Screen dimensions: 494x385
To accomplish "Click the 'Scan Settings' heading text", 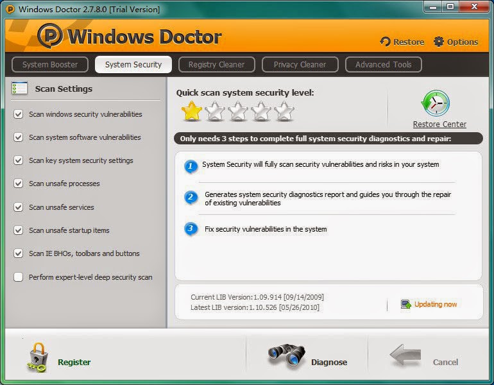I will coord(64,89).
